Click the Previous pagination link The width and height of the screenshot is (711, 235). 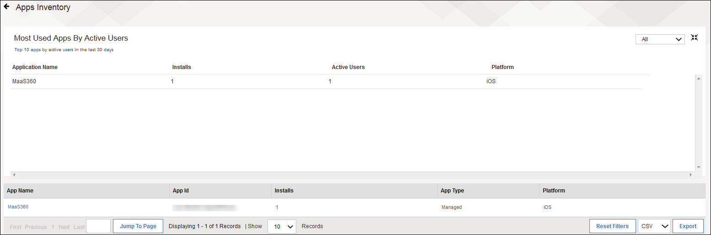(x=36, y=227)
